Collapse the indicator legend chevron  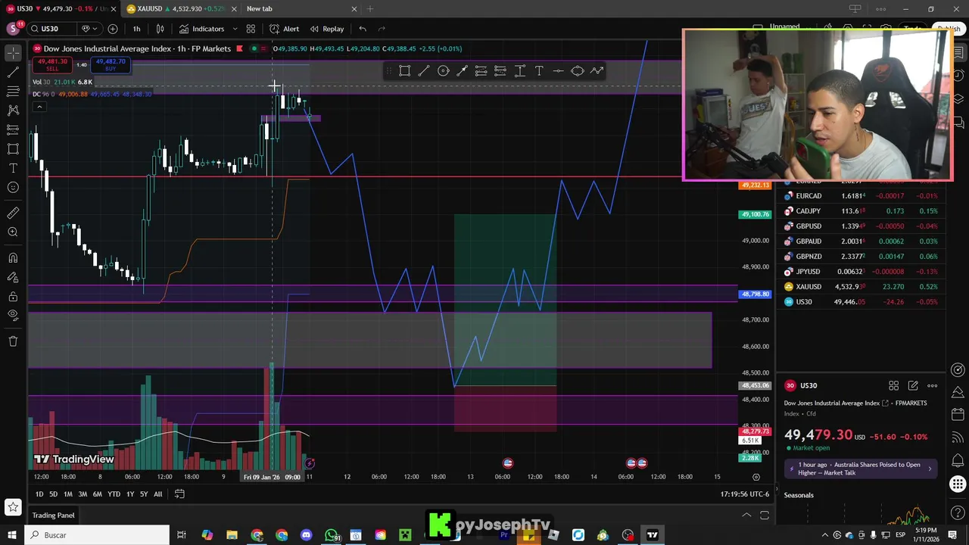coord(39,107)
